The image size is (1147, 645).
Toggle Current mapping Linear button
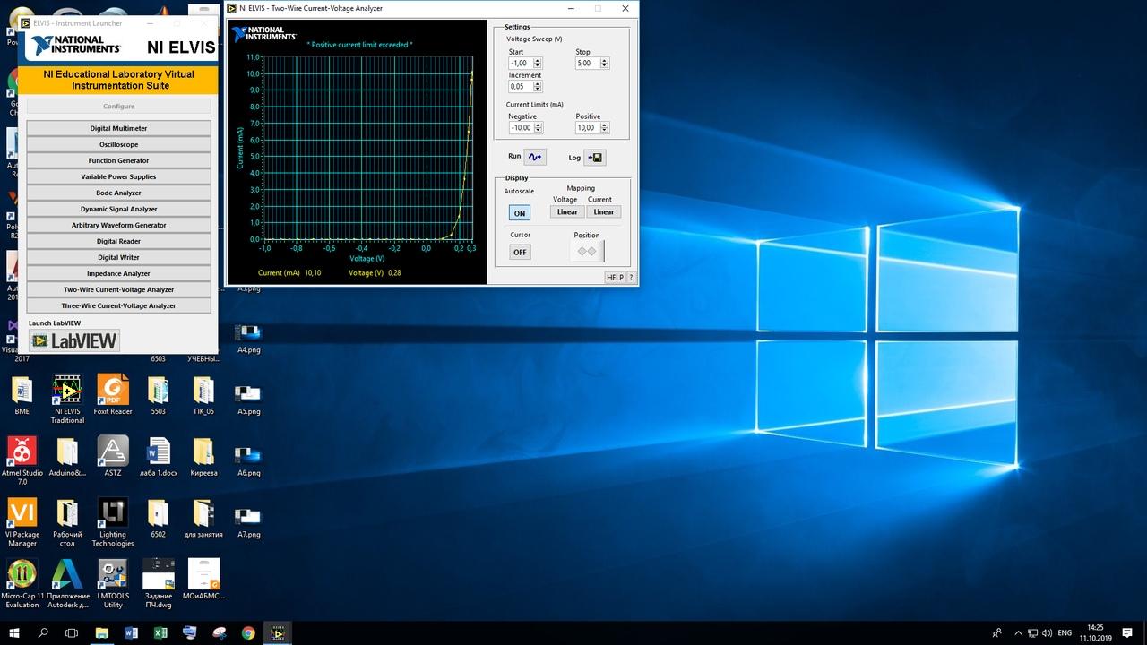coord(604,212)
